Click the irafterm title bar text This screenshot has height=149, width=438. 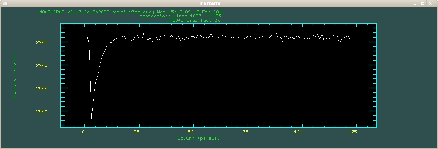tap(219, 3)
